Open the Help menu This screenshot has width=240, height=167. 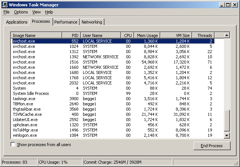pyautogui.click(x=49, y=12)
